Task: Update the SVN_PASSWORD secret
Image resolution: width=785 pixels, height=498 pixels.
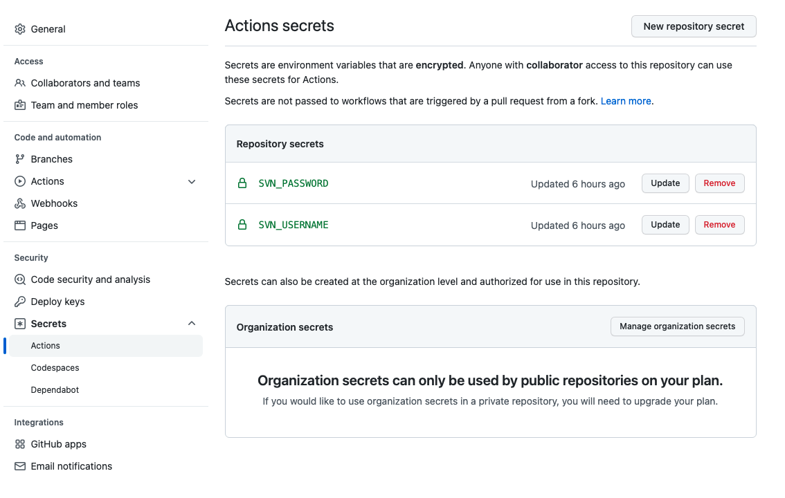Action: tap(665, 183)
